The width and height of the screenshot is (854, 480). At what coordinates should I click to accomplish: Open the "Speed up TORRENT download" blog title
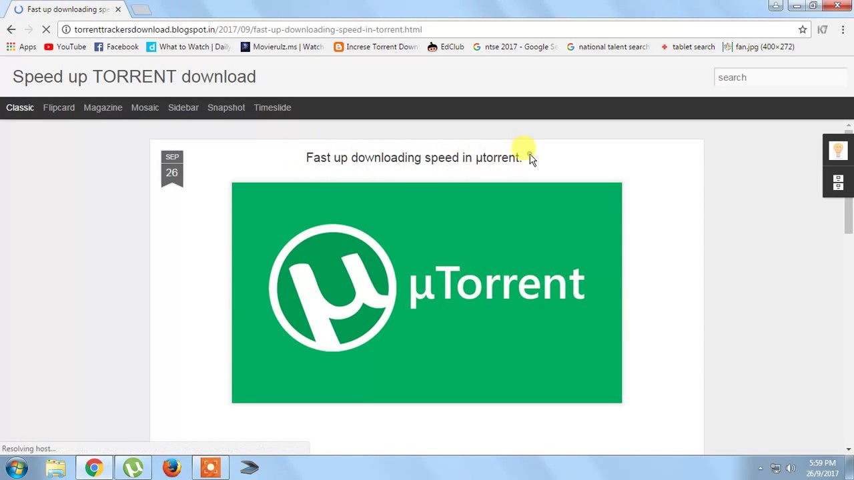(134, 77)
